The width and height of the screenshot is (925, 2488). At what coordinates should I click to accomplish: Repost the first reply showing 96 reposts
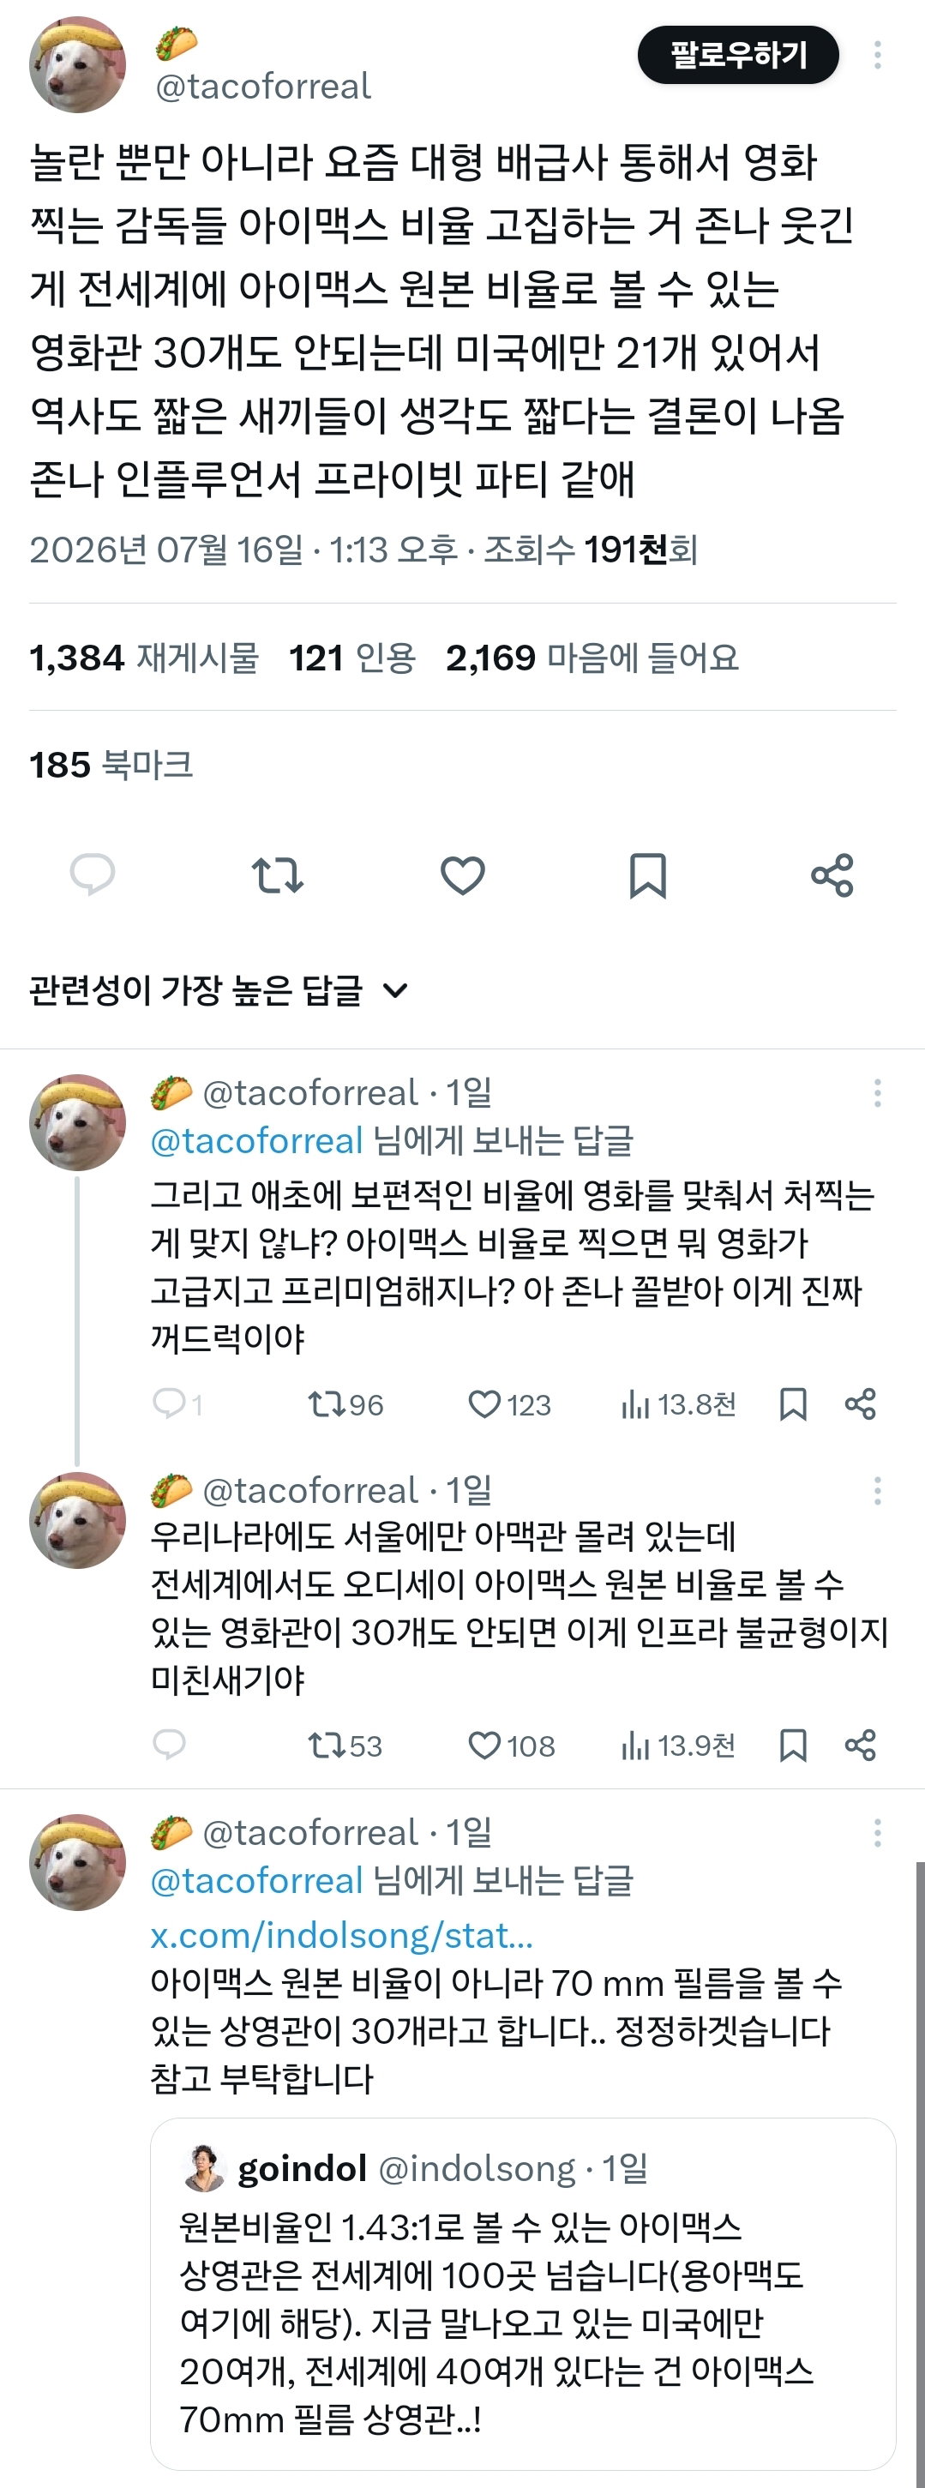345,1404
